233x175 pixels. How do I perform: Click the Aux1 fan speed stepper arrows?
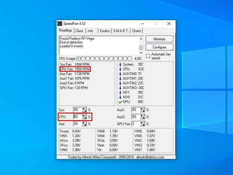tap(142, 110)
